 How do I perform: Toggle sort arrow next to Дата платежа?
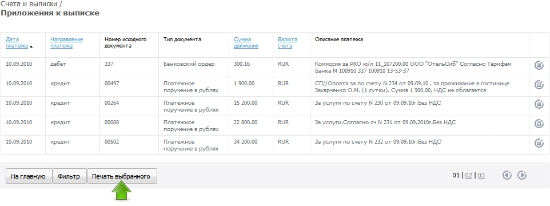coord(31,46)
